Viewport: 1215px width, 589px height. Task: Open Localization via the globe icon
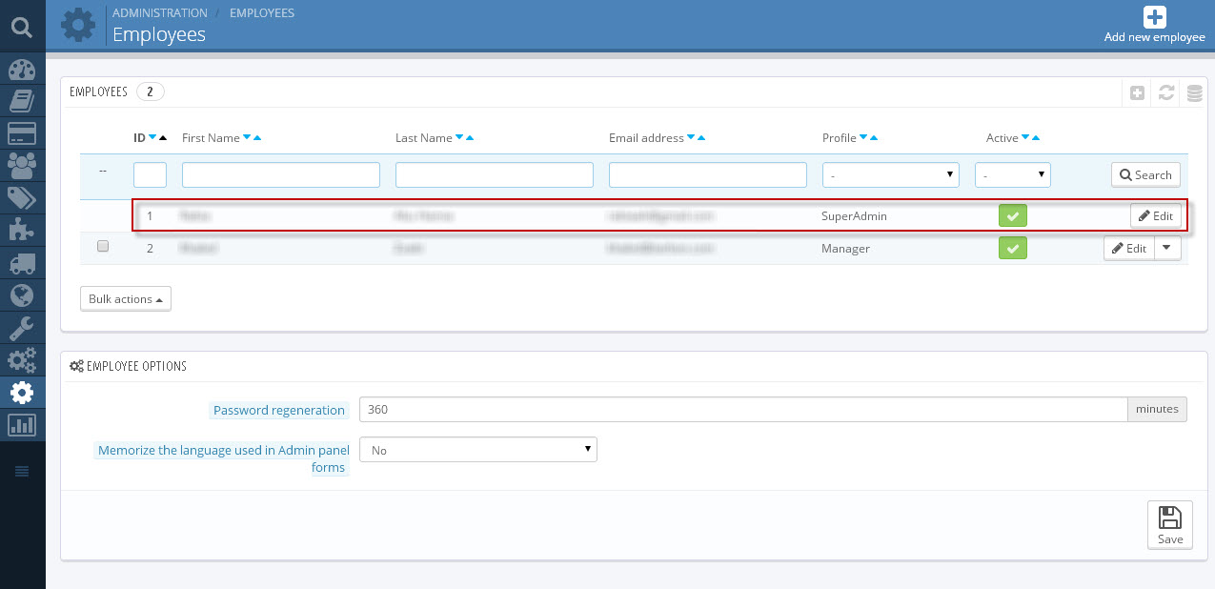click(22, 294)
